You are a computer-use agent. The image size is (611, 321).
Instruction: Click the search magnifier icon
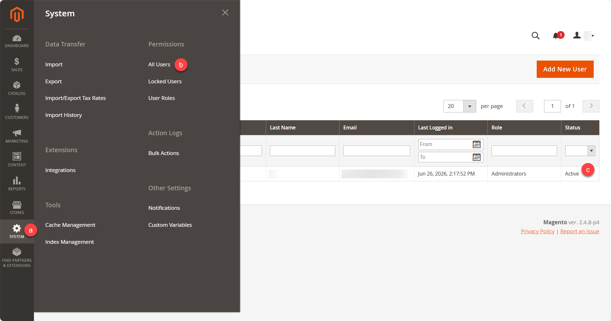pyautogui.click(x=535, y=36)
